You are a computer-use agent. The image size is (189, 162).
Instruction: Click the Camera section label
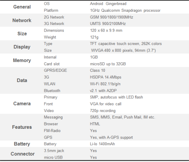pyautogui.click(x=22, y=104)
